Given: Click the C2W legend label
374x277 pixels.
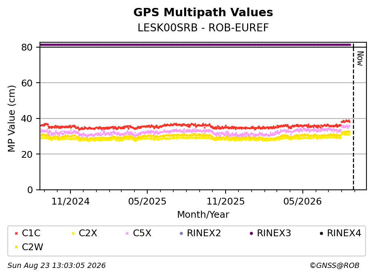Looking at the screenshot, I should 32,247.
